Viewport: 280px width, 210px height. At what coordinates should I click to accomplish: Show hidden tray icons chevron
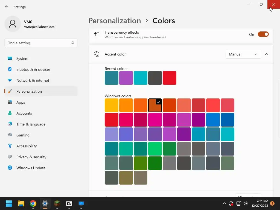[224, 203]
